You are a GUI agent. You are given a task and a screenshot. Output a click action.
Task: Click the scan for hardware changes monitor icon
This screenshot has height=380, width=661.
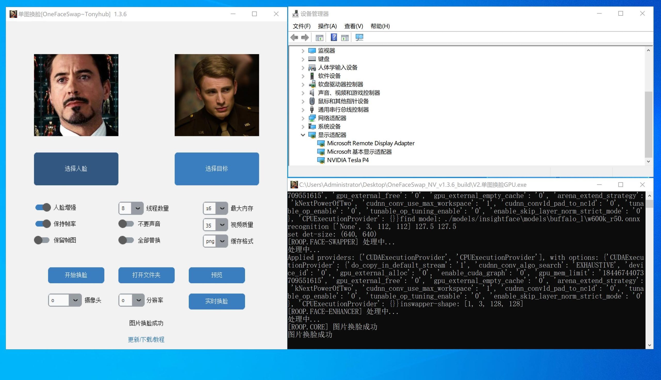click(x=359, y=38)
